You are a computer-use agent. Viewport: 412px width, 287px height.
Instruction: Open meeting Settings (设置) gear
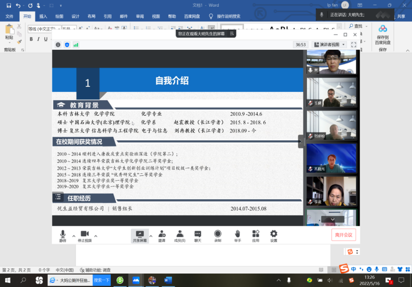coord(273,235)
